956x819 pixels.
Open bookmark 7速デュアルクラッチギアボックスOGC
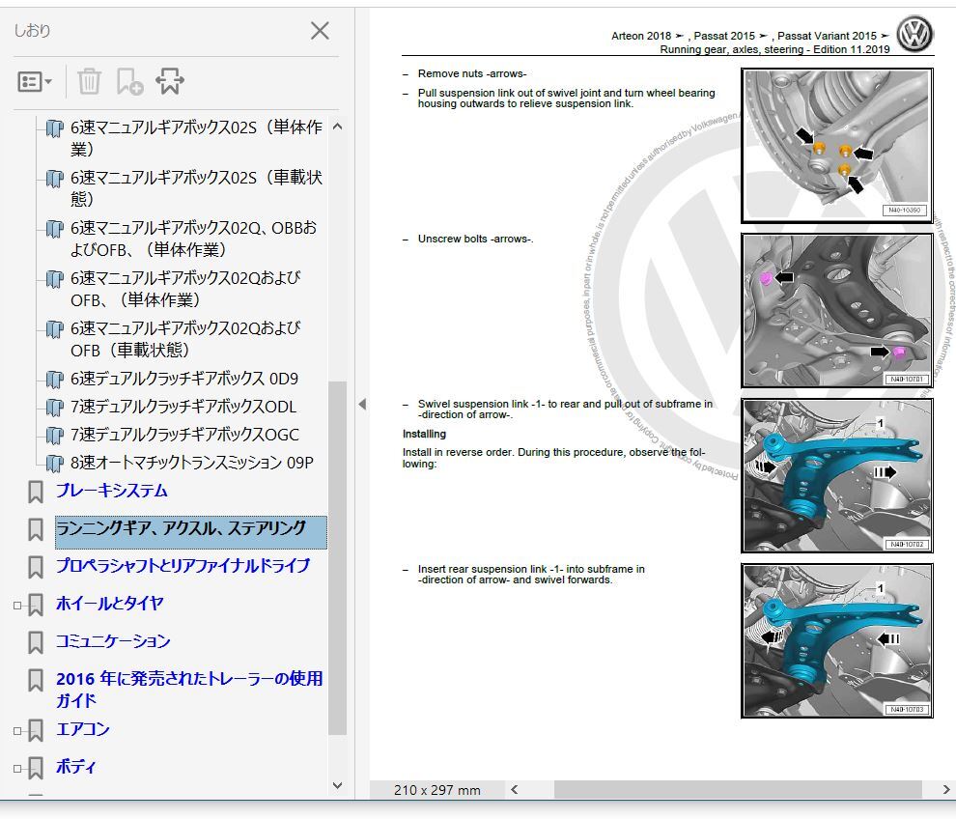click(x=184, y=435)
